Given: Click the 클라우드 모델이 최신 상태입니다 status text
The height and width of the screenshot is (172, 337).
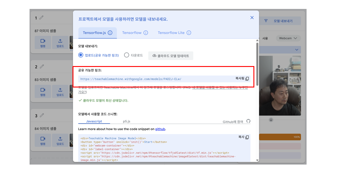Looking at the screenshot, I should [x=106, y=101].
